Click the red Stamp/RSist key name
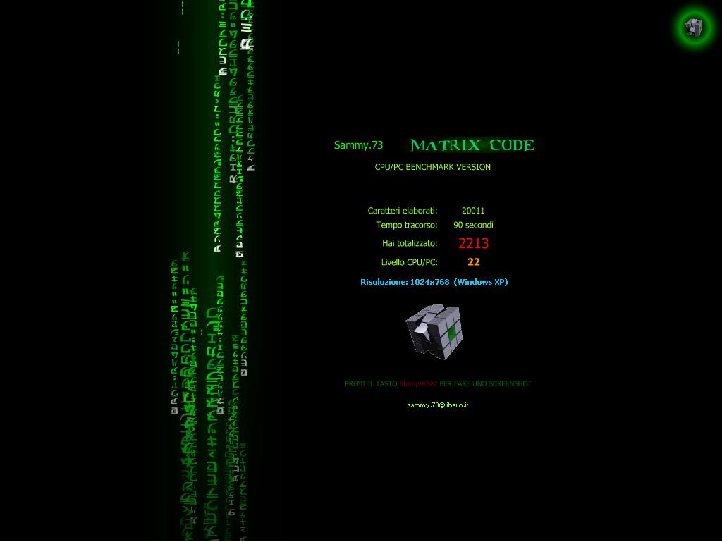 point(418,384)
